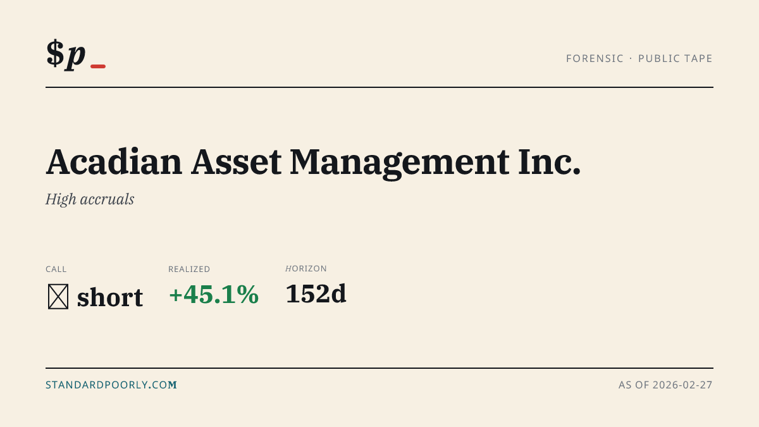
Task: Open the standardpoorly.com link
Action: click(x=111, y=385)
